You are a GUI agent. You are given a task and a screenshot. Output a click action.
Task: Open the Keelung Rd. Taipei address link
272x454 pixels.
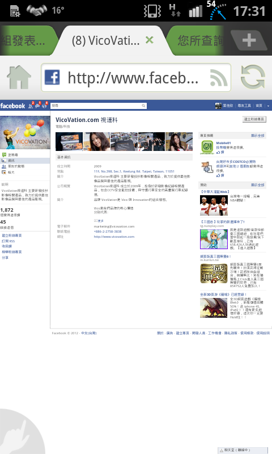(x=134, y=171)
